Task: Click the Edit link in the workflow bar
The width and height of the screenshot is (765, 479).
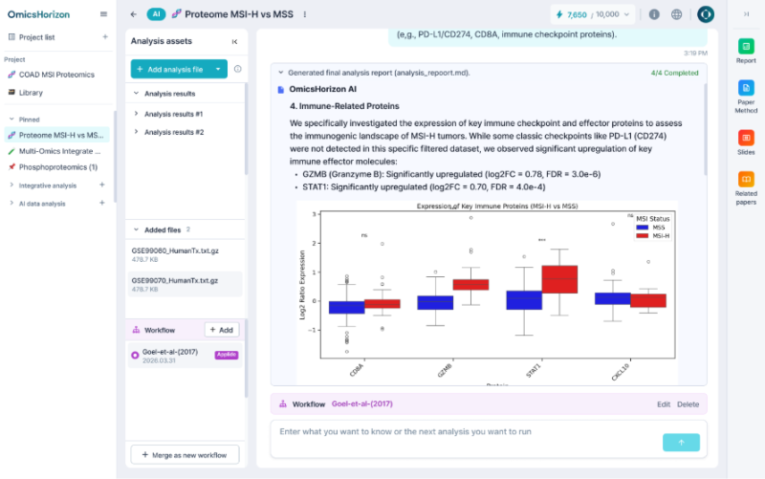Action: pos(663,404)
